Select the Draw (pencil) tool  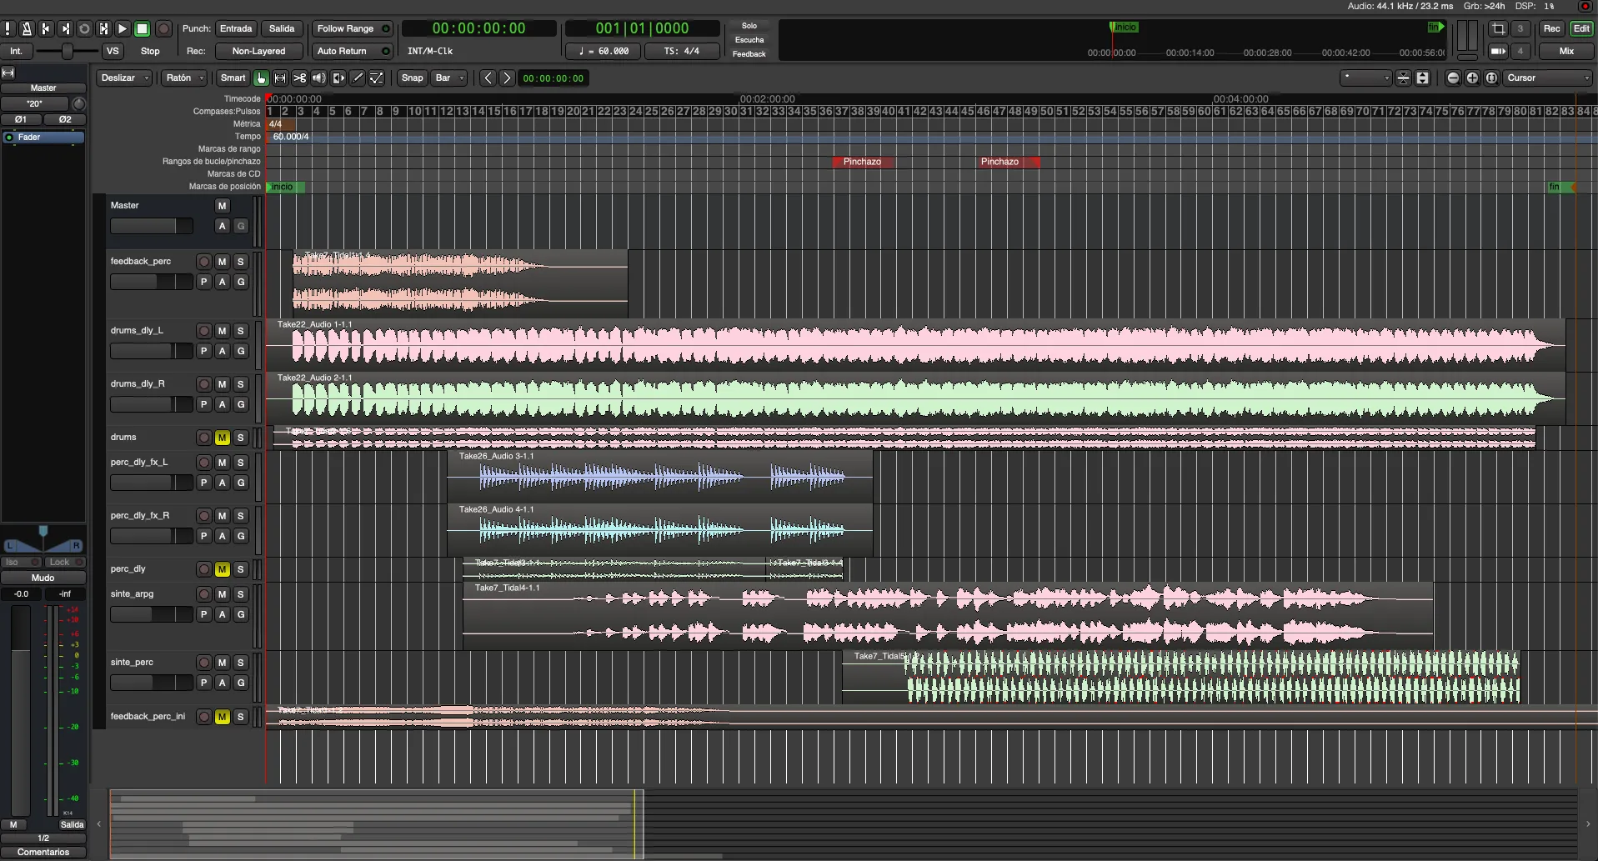coord(358,78)
